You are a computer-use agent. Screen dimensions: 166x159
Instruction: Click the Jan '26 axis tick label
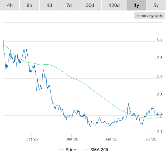pyautogui.click(x=72, y=139)
